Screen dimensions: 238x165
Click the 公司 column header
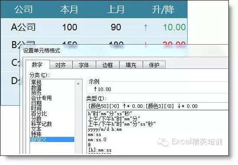coord(23,10)
